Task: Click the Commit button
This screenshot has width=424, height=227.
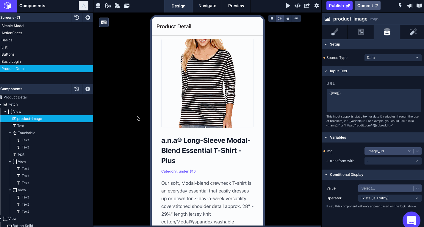Action: pyautogui.click(x=368, y=6)
